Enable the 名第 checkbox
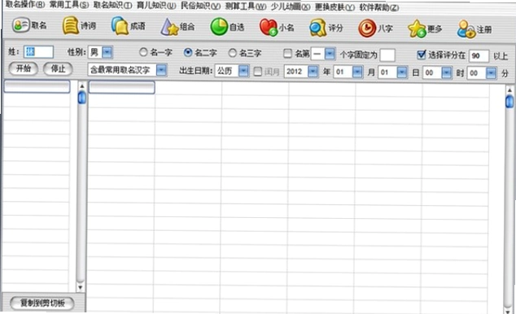The height and width of the screenshot is (314, 516). click(x=287, y=53)
